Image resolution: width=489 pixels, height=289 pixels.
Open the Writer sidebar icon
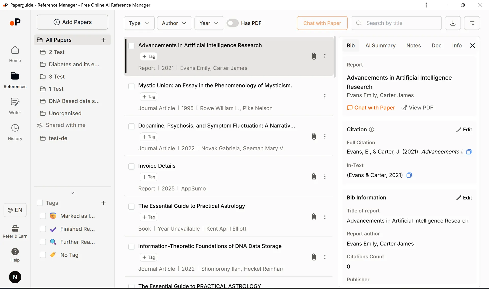15,106
